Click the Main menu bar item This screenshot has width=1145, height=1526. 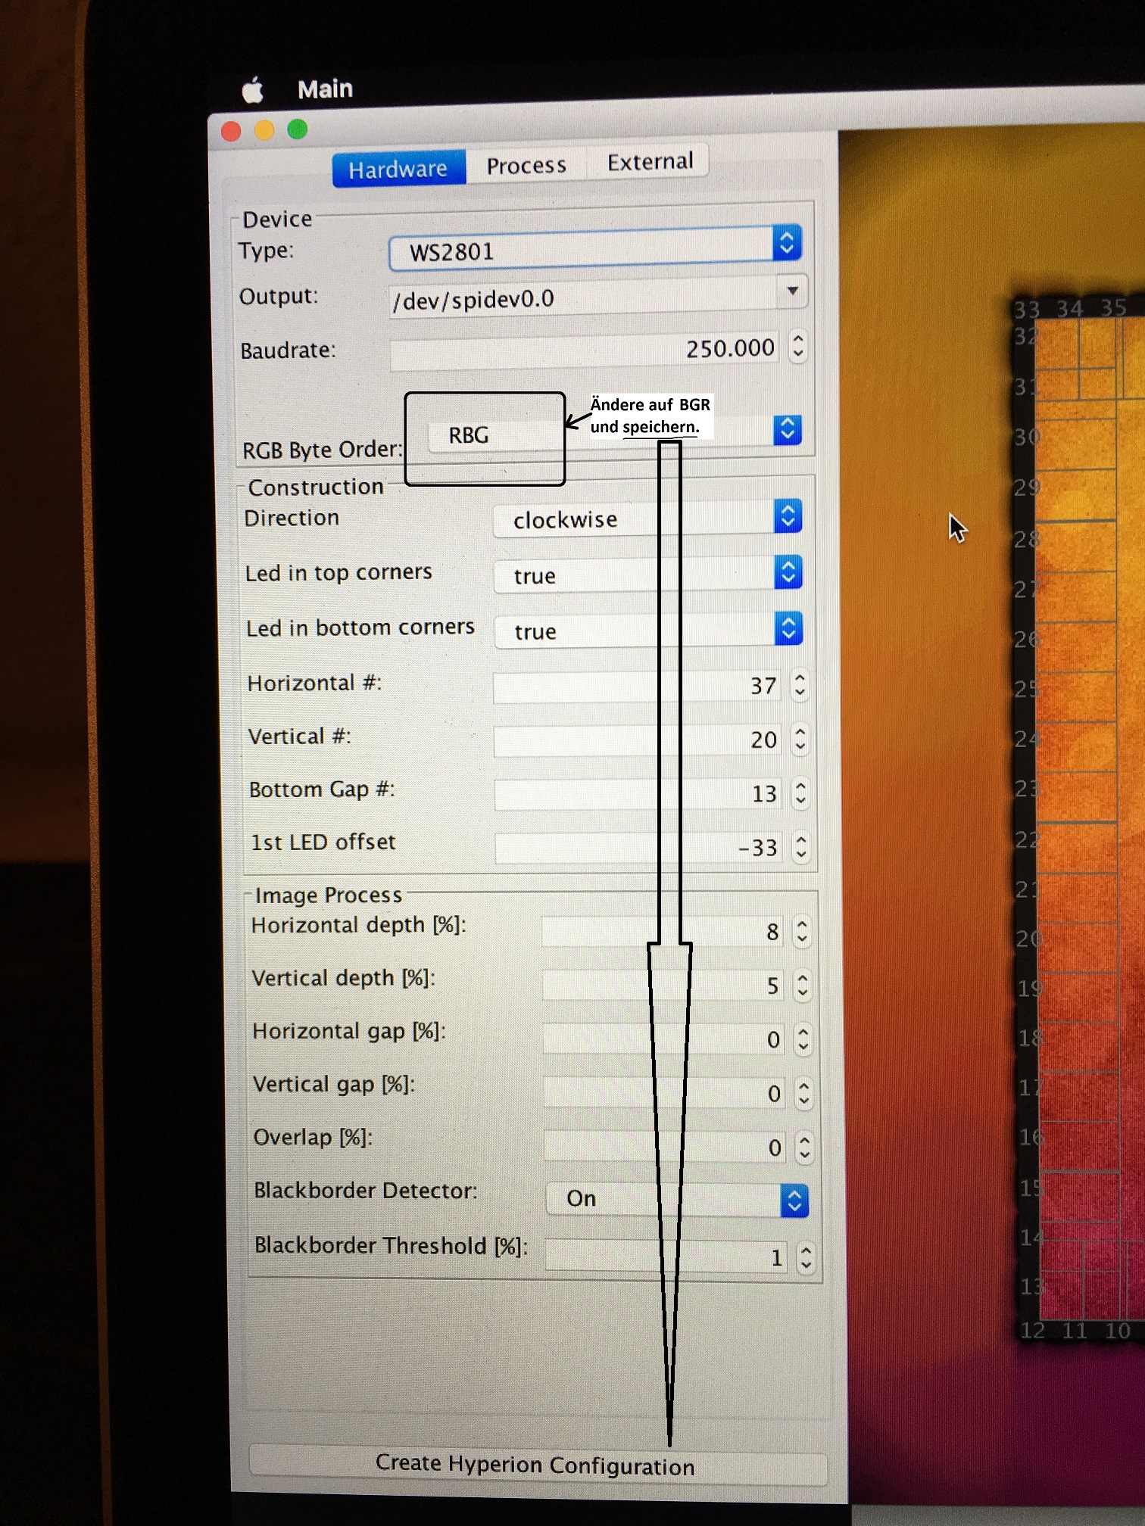[x=325, y=89]
